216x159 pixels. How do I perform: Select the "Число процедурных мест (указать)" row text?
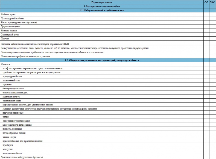tap(19, 22)
